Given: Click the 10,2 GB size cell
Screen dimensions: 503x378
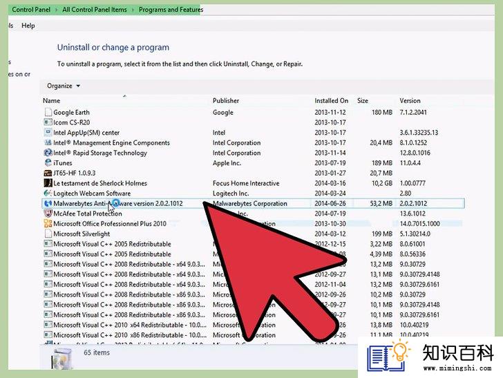Looking at the screenshot, I should (381, 183).
